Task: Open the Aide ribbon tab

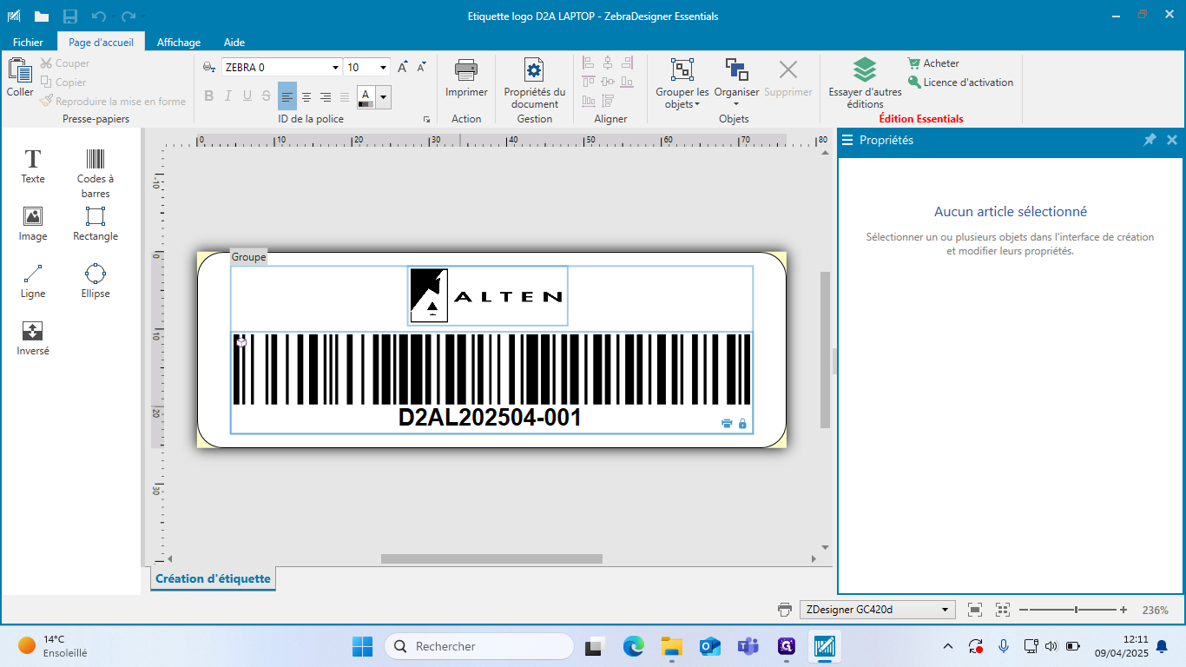Action: 234,42
